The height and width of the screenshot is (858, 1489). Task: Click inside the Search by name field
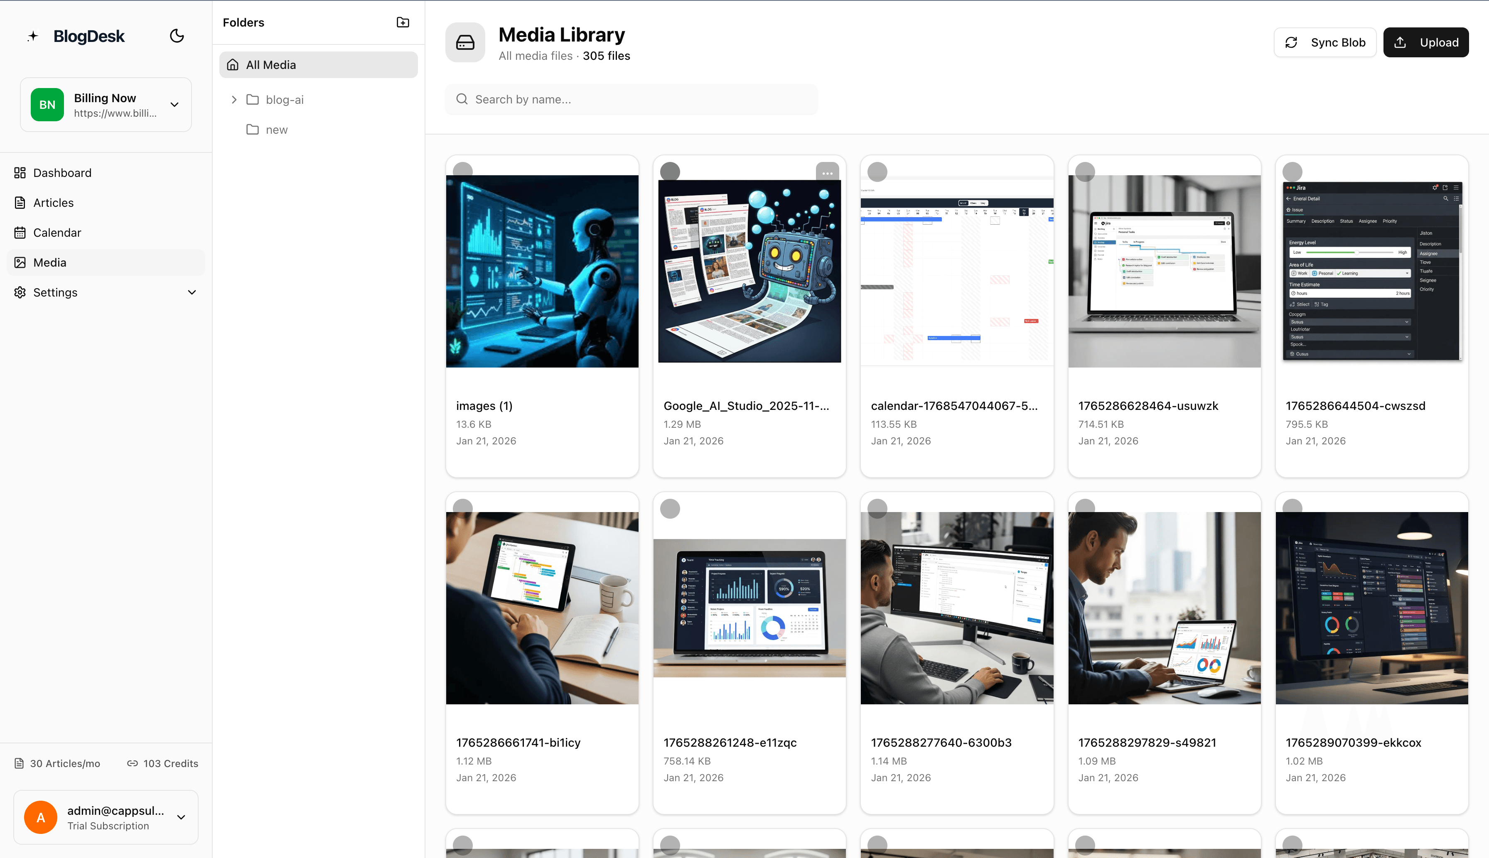point(631,99)
